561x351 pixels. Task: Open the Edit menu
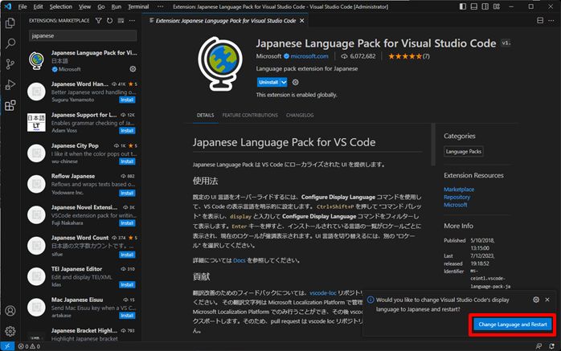[x=38, y=6]
